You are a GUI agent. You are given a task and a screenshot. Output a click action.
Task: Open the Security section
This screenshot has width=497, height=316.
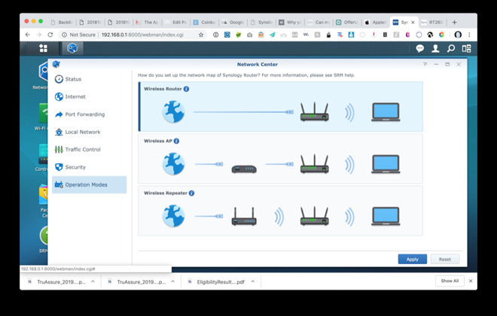click(x=89, y=167)
